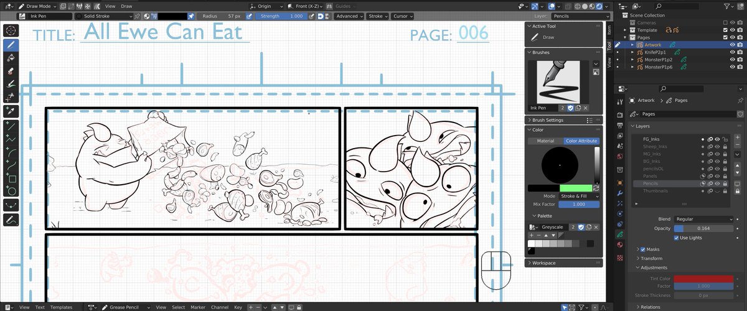Open the Origin stroke placement dropdown

(x=268, y=6)
